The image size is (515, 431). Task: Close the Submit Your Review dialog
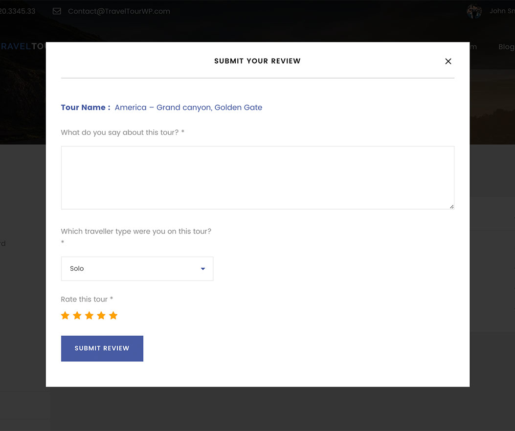448,62
